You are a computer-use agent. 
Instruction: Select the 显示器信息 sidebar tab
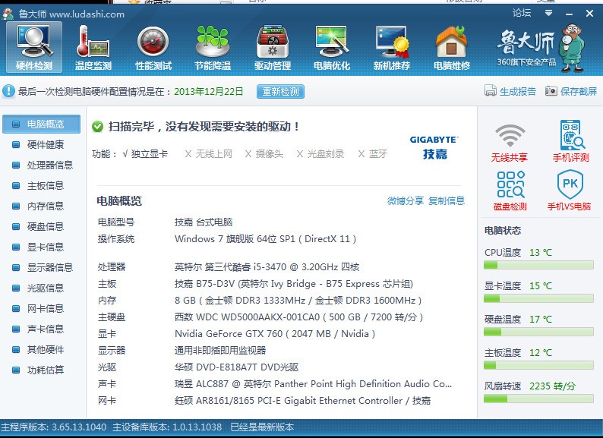(x=42, y=267)
